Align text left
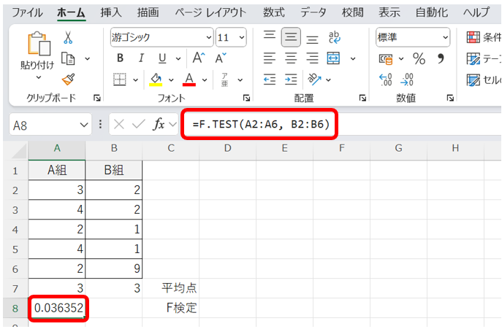The height and width of the screenshot is (329, 502). (x=270, y=58)
